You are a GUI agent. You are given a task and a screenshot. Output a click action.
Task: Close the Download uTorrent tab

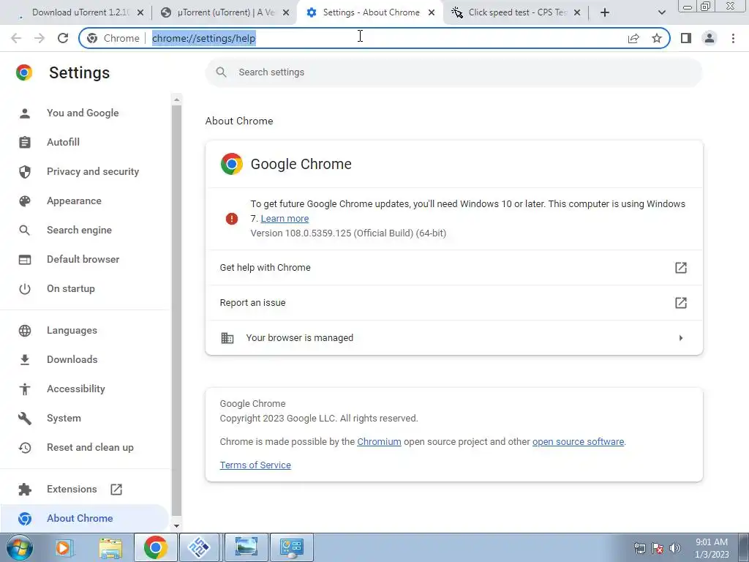click(140, 13)
